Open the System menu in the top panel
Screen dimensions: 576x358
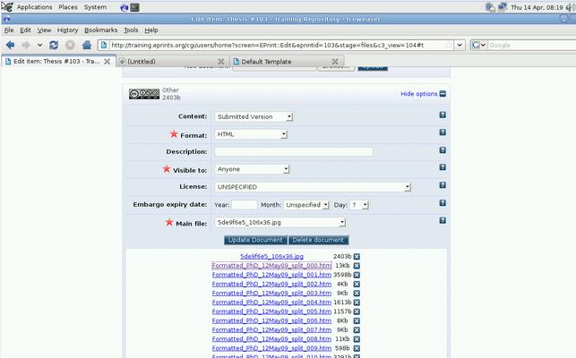pyautogui.click(x=95, y=7)
